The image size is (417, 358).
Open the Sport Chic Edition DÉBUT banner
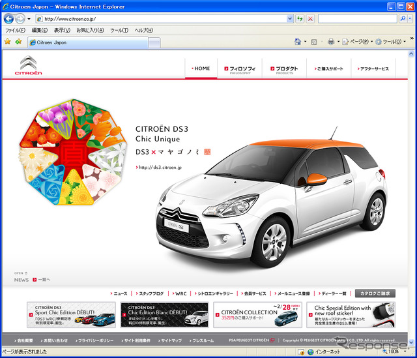71,315
